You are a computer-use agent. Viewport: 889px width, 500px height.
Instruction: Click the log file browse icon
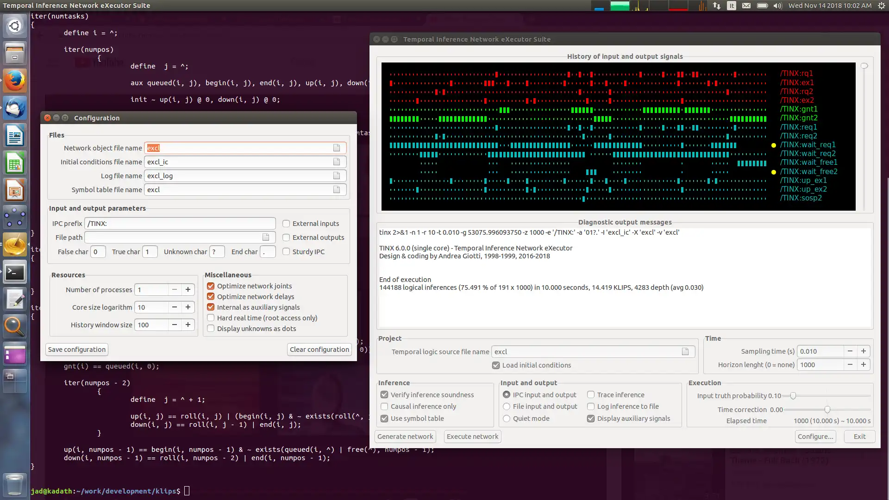[337, 175]
